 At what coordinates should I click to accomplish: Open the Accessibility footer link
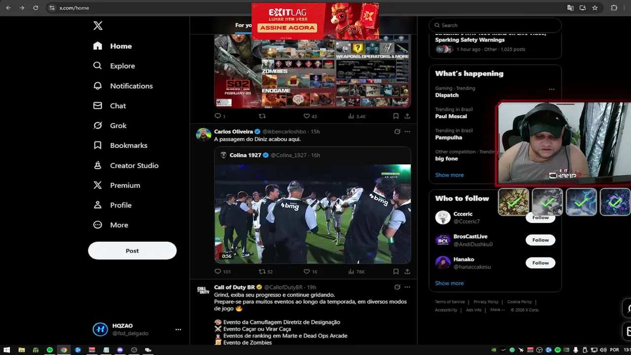click(446, 310)
